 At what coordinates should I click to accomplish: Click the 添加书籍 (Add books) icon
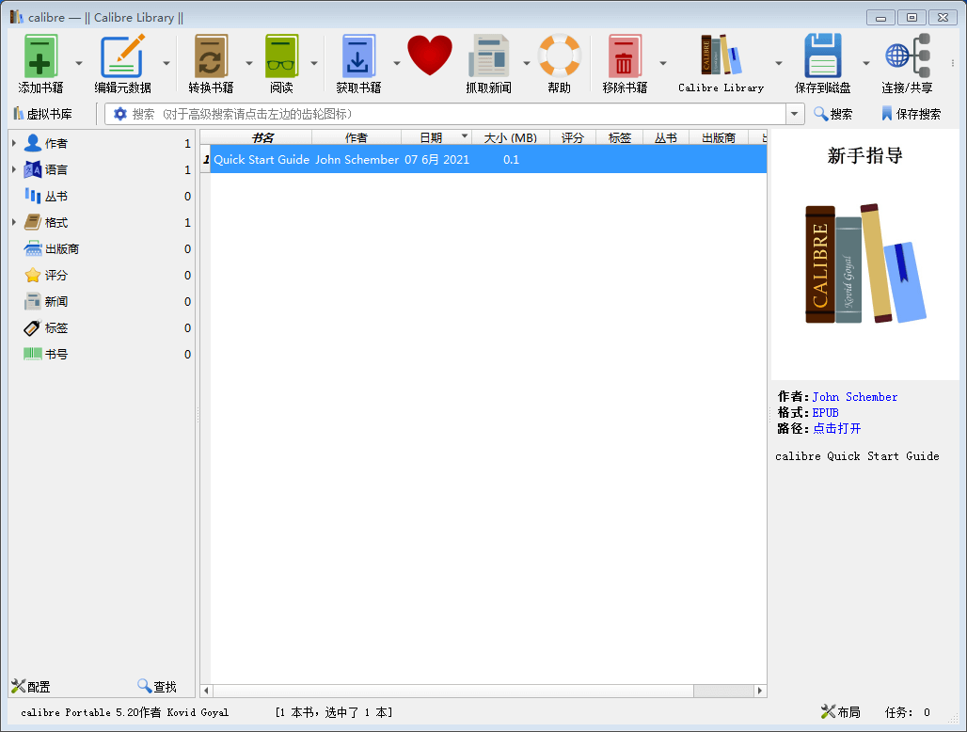[40, 56]
